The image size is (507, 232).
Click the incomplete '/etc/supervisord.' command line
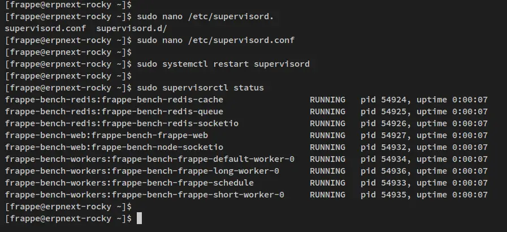point(205,16)
